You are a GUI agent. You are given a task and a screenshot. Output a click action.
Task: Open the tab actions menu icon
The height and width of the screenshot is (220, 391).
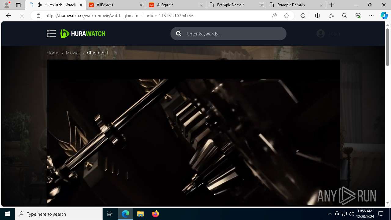point(18,5)
